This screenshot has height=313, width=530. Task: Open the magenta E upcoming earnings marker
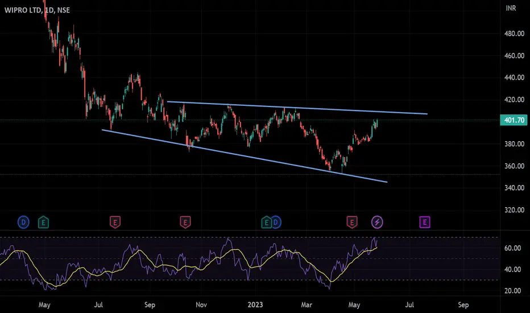(425, 223)
